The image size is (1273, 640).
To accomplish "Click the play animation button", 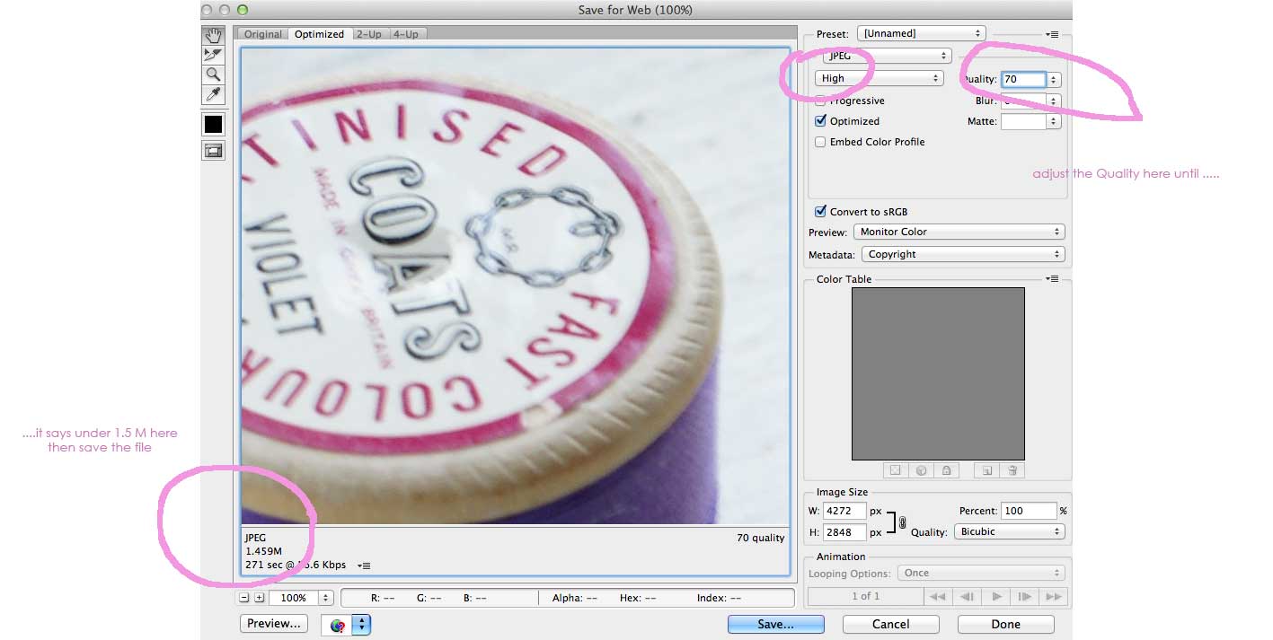I will pyautogui.click(x=996, y=596).
